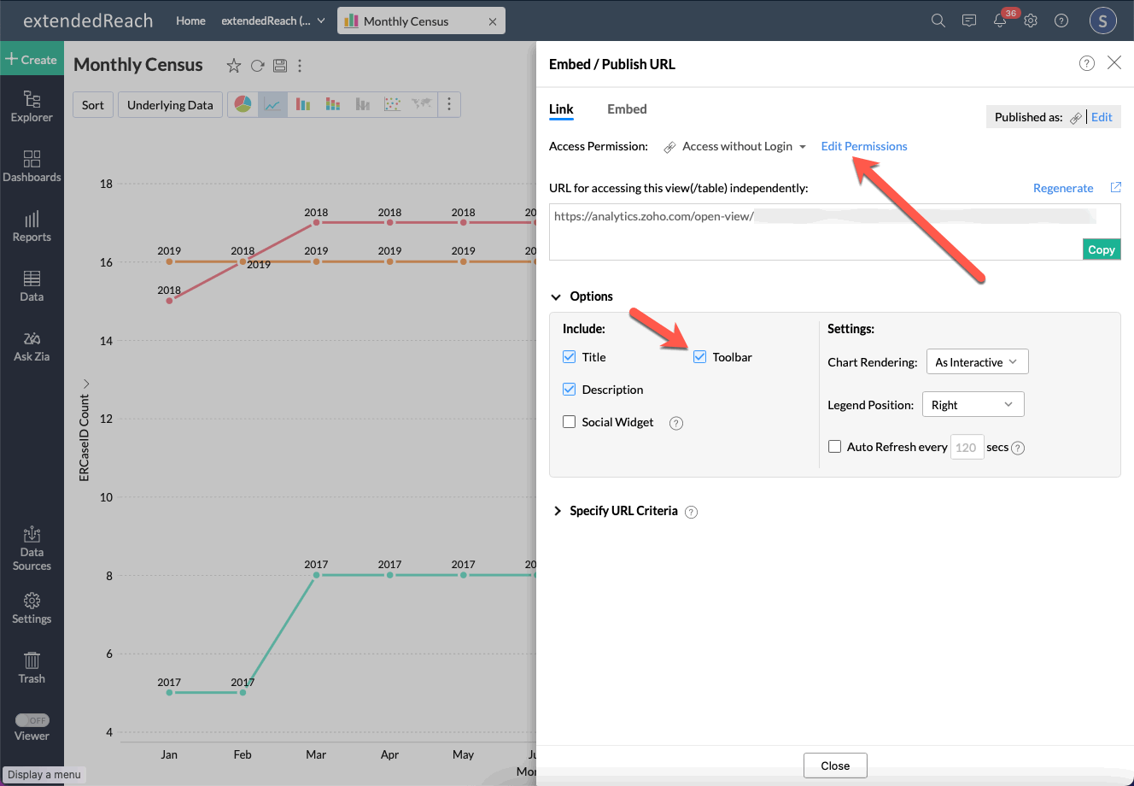1134x786 pixels.
Task: Uncheck the Toolbar checkbox
Action: (x=699, y=357)
